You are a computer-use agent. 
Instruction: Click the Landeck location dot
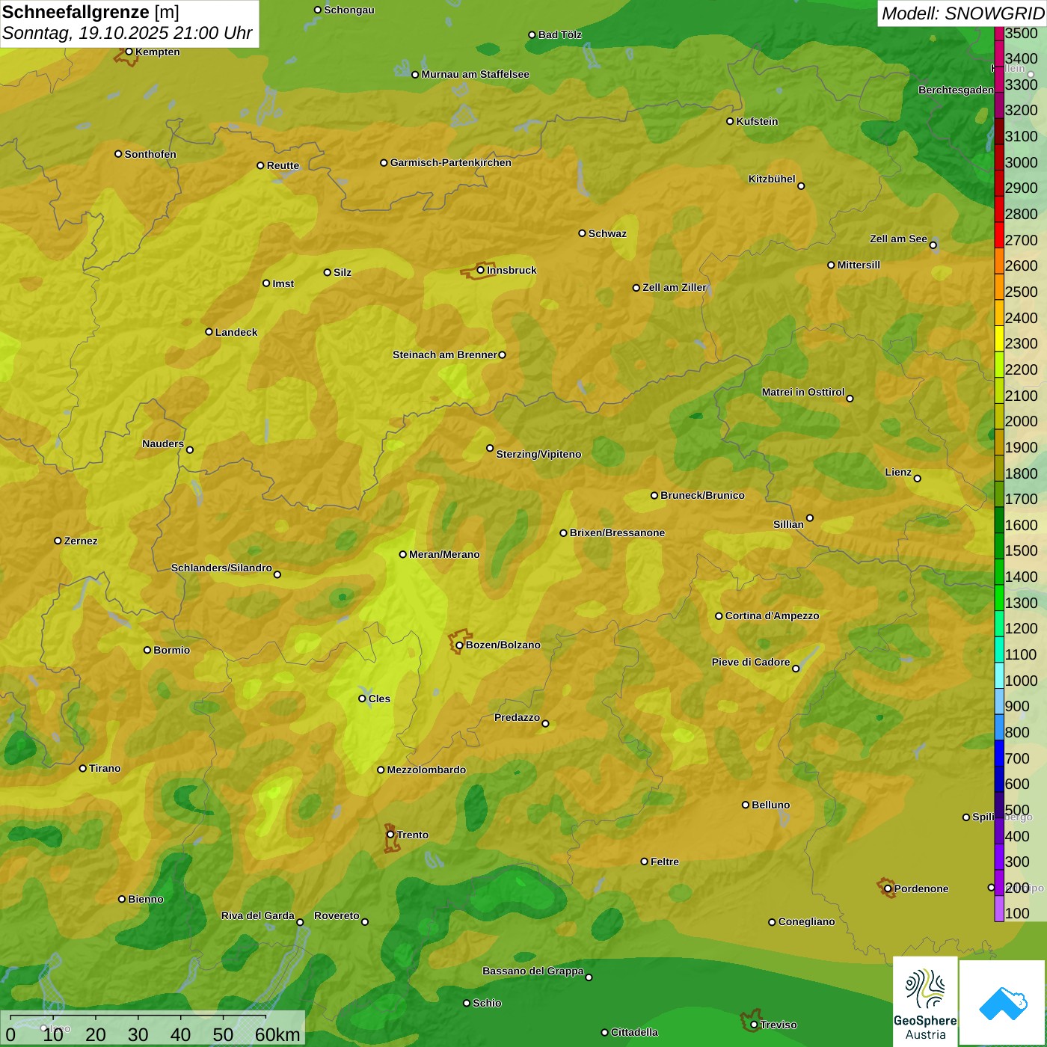tap(209, 331)
